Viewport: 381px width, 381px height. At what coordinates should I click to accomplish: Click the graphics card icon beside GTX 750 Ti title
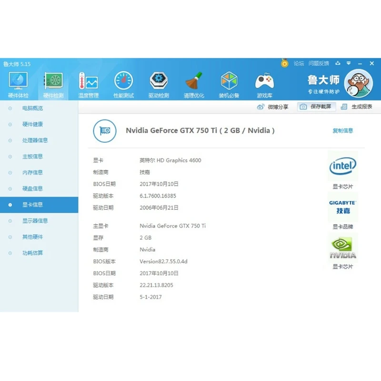[x=105, y=131]
